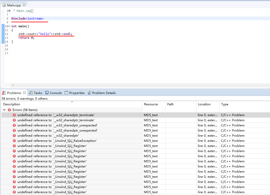The image size is (270, 195).
Task: Select the '__w32_sharedptr' error row
Action: pos(136,136)
